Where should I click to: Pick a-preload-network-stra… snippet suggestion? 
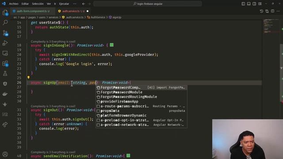[141, 125]
